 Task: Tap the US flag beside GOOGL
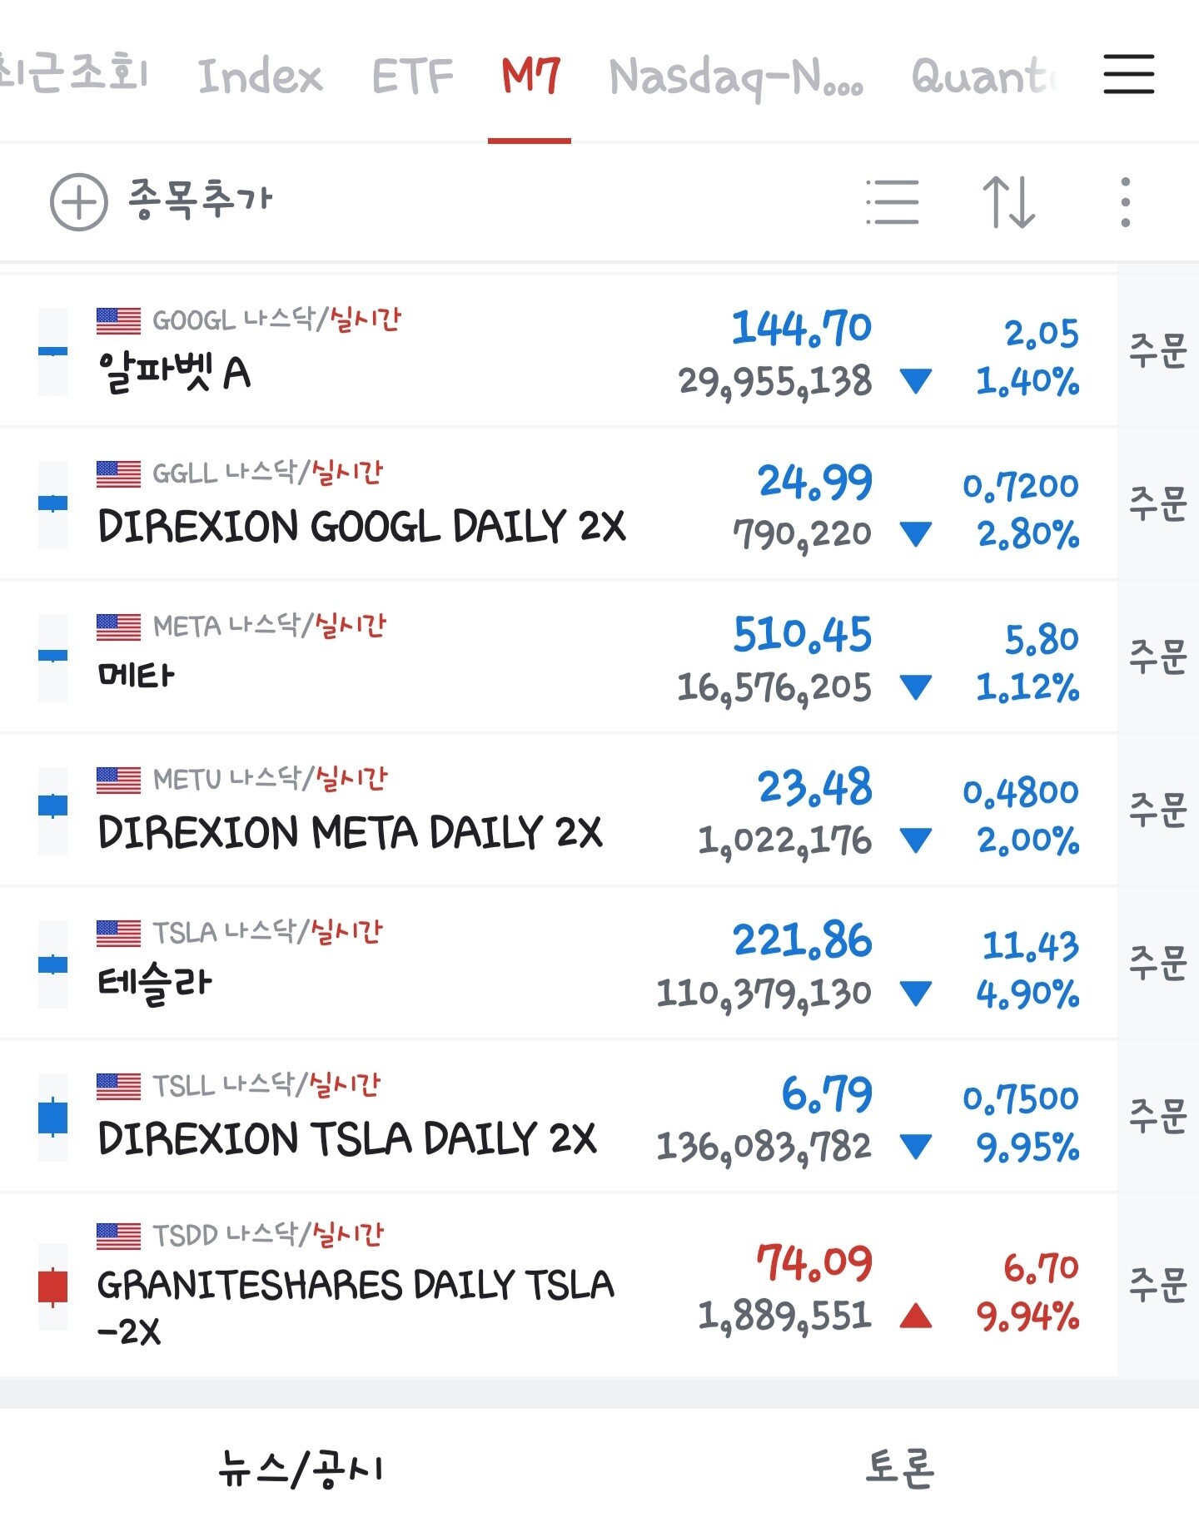click(x=118, y=320)
